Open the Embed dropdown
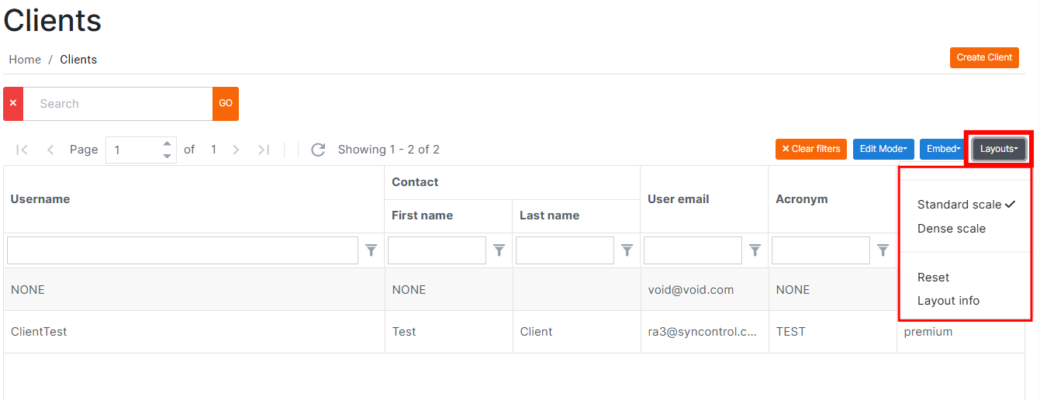Image resolution: width=1040 pixels, height=400 pixels. tap(943, 149)
